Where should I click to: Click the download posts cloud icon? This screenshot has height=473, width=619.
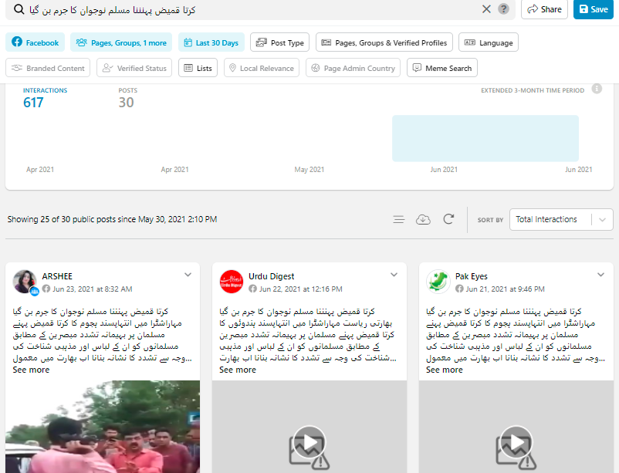[x=423, y=220]
